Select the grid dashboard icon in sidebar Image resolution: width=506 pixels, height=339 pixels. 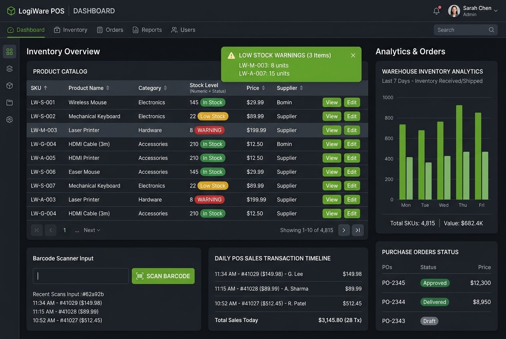[x=10, y=52]
